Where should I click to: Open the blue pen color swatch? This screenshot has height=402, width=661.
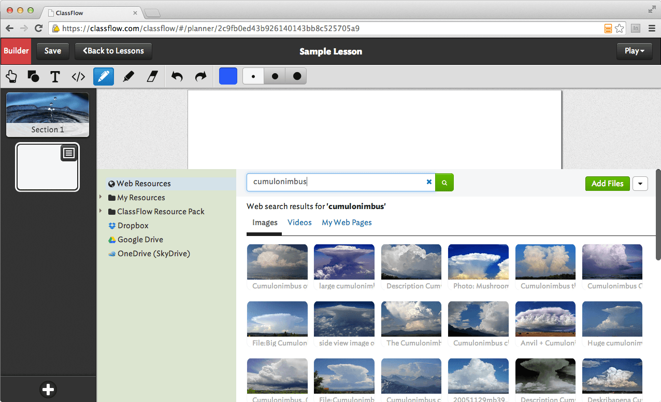click(x=228, y=76)
